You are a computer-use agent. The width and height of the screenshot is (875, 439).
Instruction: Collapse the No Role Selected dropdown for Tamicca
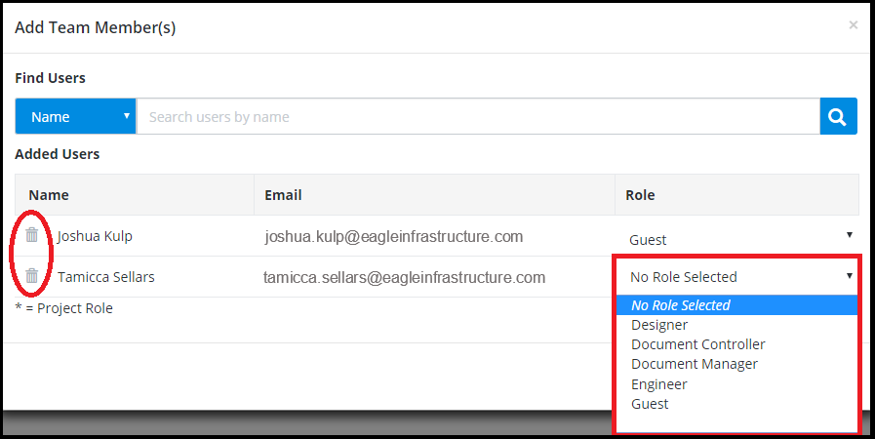[737, 277]
